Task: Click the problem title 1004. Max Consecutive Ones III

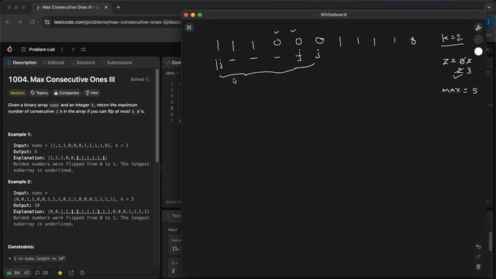Action: (x=62, y=79)
